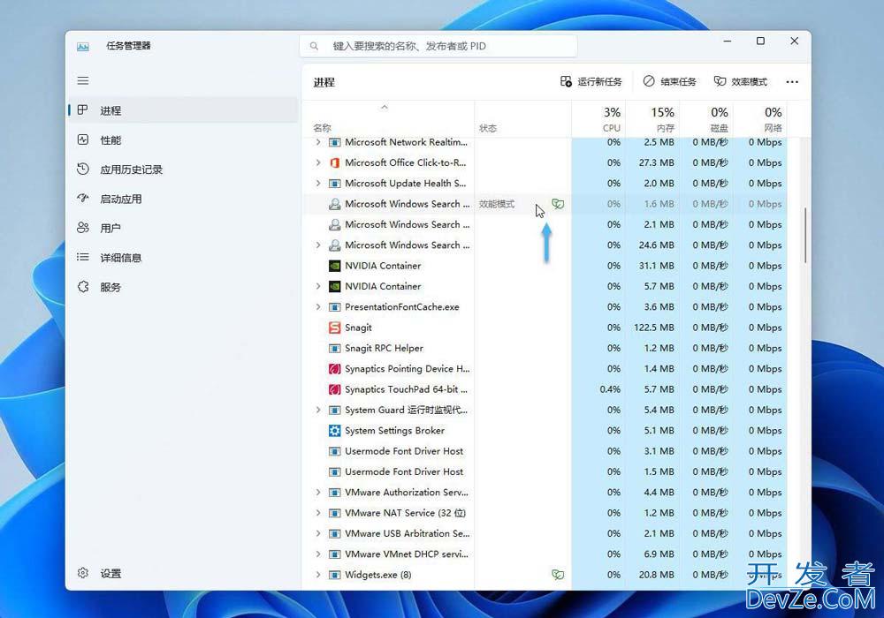Image resolution: width=884 pixels, height=618 pixels.
Task: Click the 31.1 MB NVIDIA Container memory value
Action: 657,266
